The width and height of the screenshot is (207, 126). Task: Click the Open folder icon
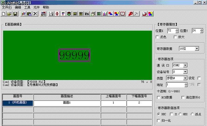[x=9, y=14]
